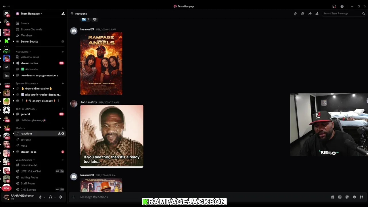368x207 pixels.
Task: Toggle channel notification settings bell icon
Action: (302, 14)
